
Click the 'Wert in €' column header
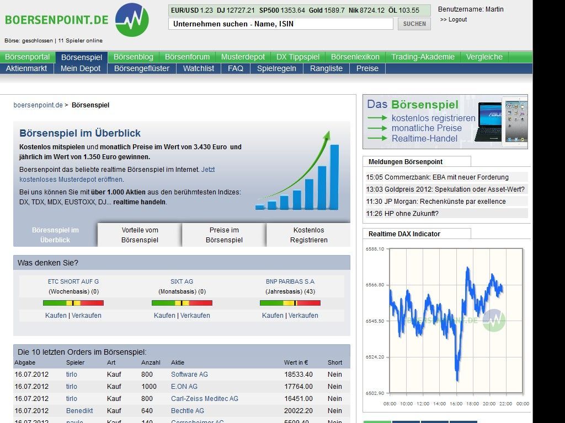296,362
